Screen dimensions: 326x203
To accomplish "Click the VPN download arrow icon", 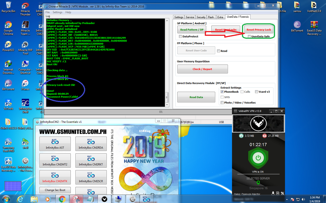I will pos(273,193).
